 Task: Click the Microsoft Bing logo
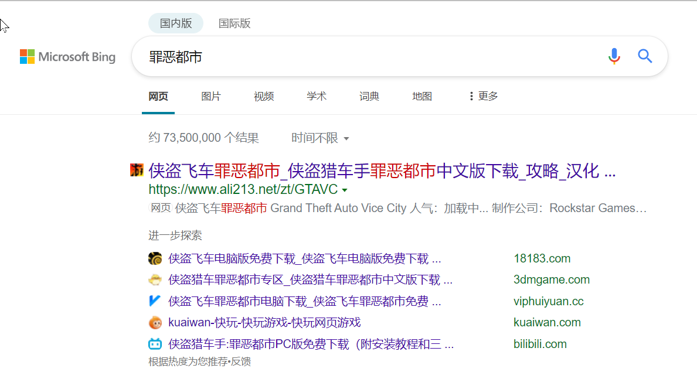point(67,57)
